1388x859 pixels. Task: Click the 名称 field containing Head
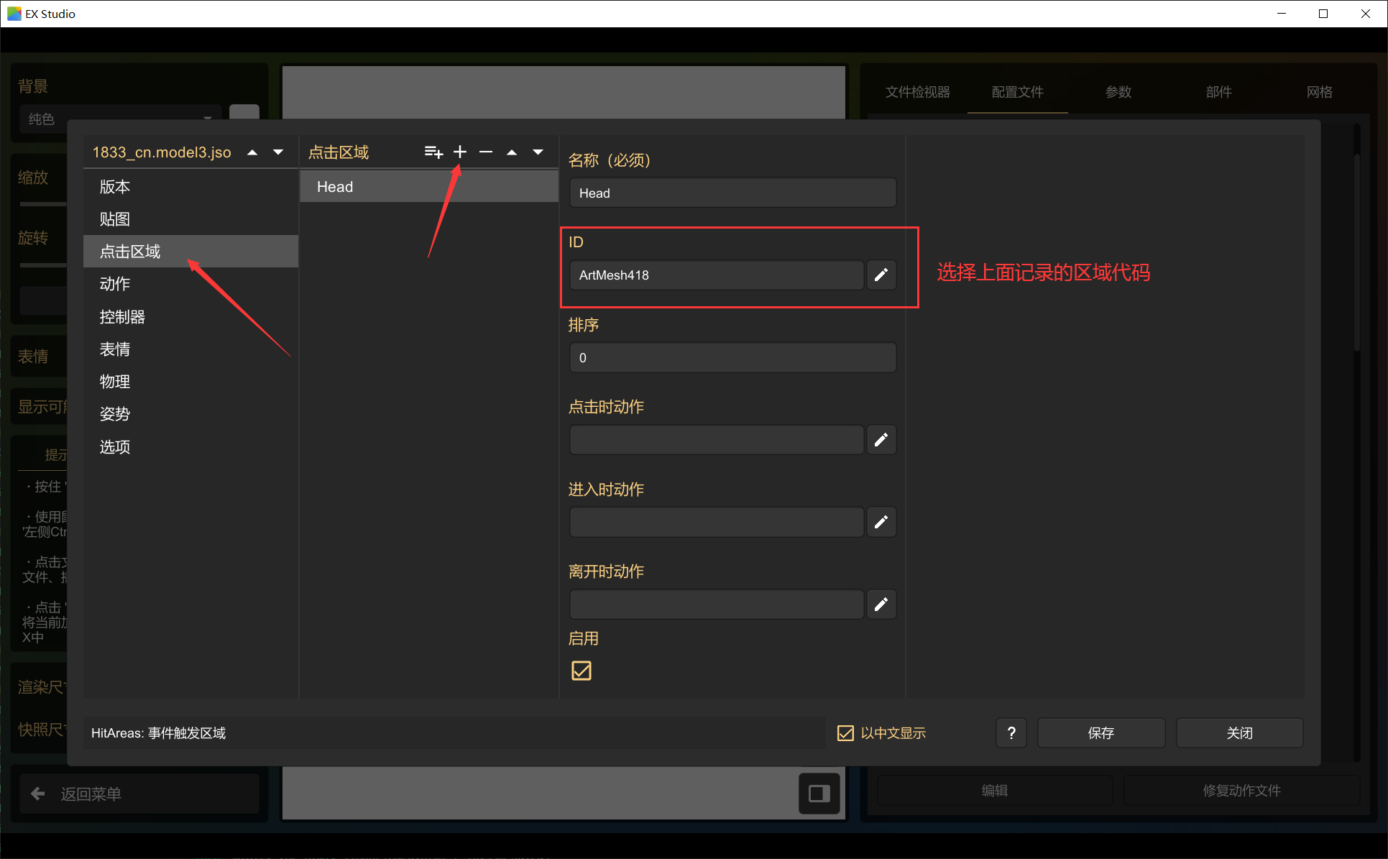click(732, 193)
